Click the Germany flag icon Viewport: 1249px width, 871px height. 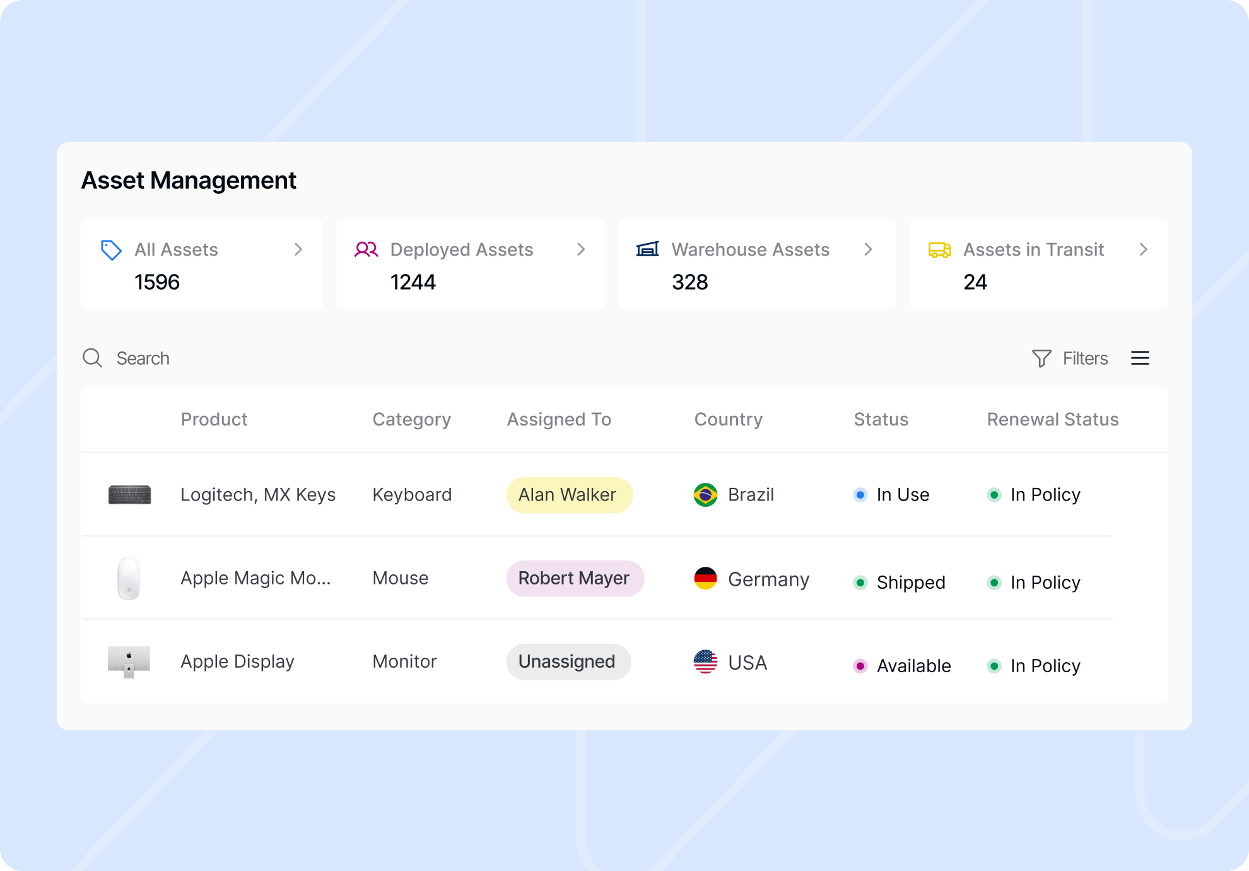pos(705,578)
